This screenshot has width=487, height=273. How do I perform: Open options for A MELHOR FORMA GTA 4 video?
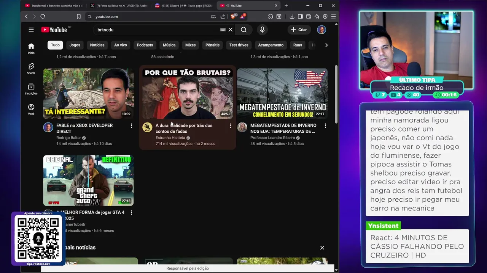click(131, 213)
